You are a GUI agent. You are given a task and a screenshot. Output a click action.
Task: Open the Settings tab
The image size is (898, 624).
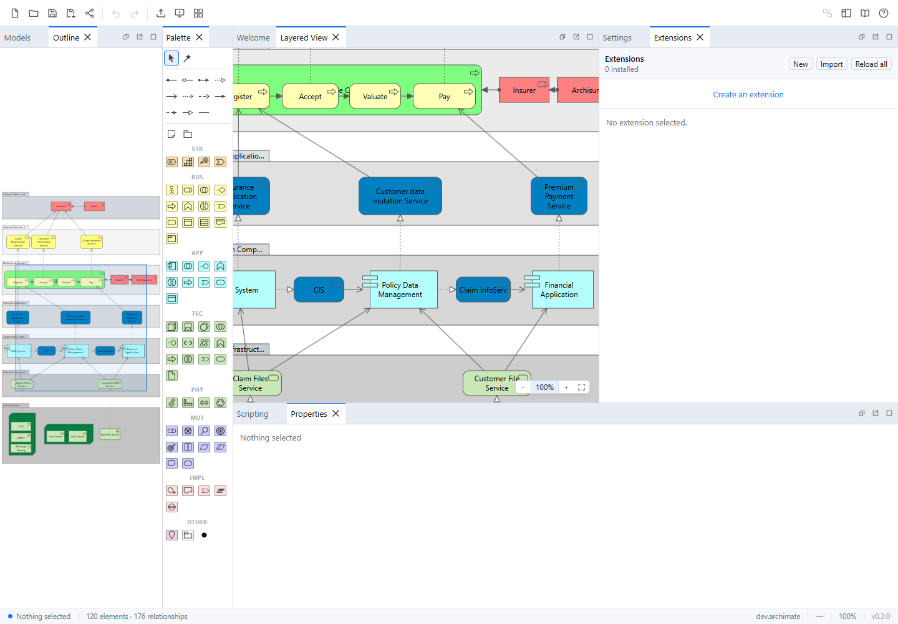point(617,37)
